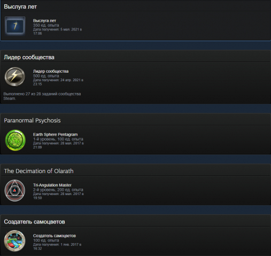Open the Paranormal Psychosis heading
The height and width of the screenshot is (256, 271).
pyautogui.click(x=32, y=120)
